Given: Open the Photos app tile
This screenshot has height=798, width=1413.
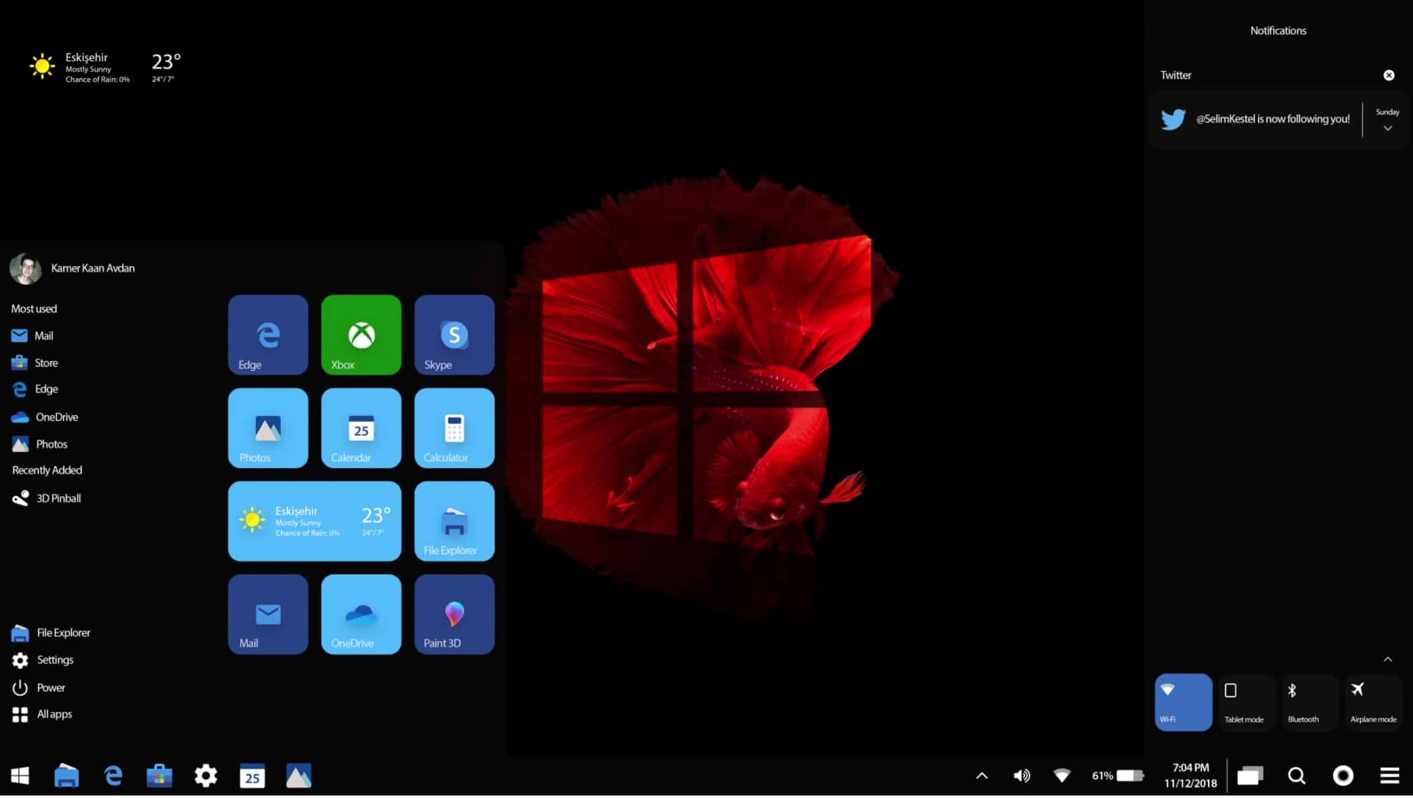Looking at the screenshot, I should point(269,428).
